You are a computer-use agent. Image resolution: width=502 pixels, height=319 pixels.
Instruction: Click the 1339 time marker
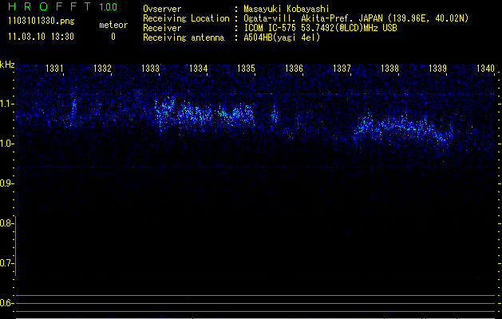(437, 69)
